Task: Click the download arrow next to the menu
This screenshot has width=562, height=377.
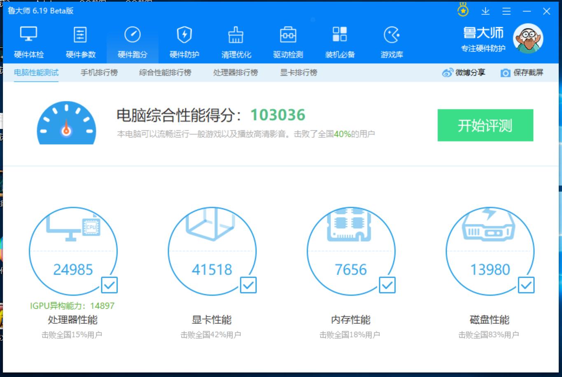Action: click(485, 11)
